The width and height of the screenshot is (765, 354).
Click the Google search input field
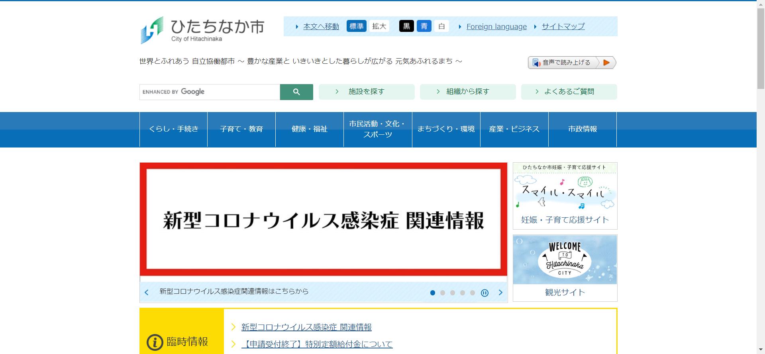[210, 92]
